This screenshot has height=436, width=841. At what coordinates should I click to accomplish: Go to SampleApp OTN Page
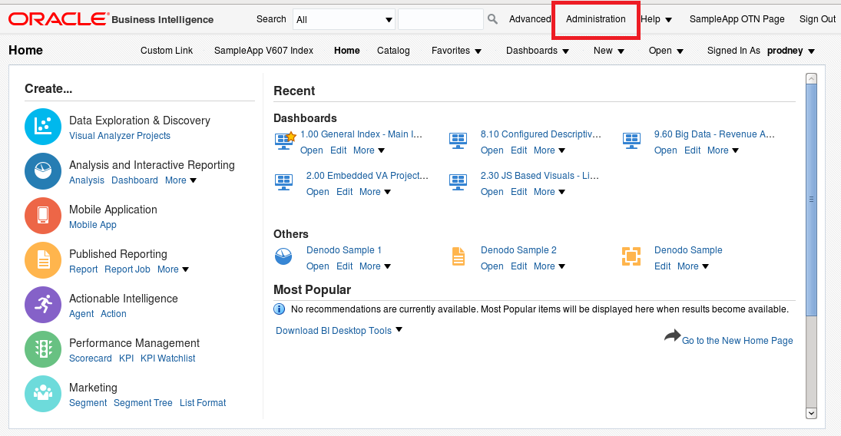737,19
